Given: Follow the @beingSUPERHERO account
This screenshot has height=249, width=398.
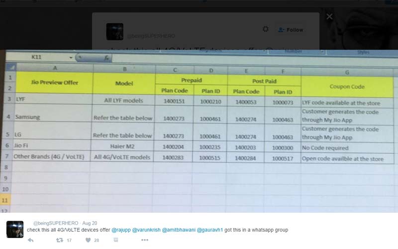Looking at the screenshot, I should [291, 30].
